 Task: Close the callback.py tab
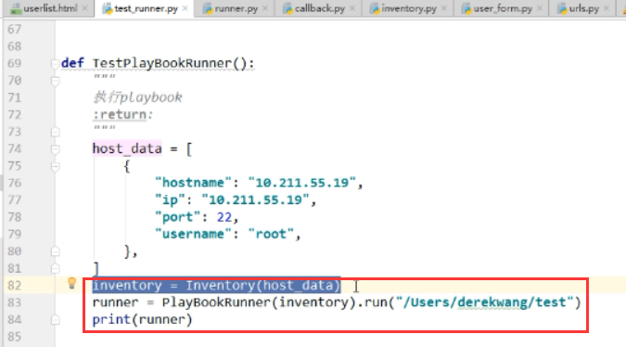click(352, 8)
